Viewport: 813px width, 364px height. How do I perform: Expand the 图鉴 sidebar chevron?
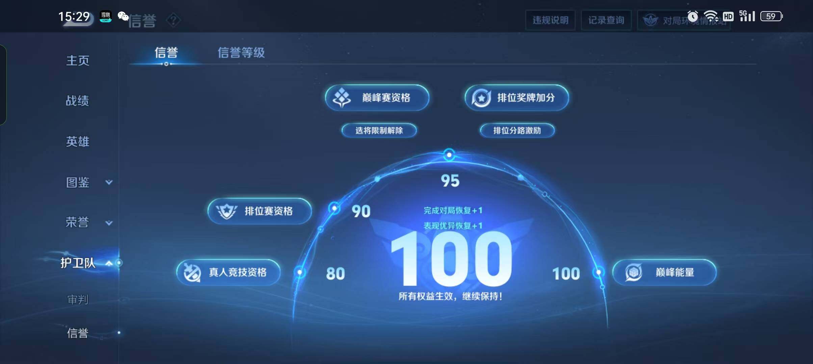coord(109,182)
